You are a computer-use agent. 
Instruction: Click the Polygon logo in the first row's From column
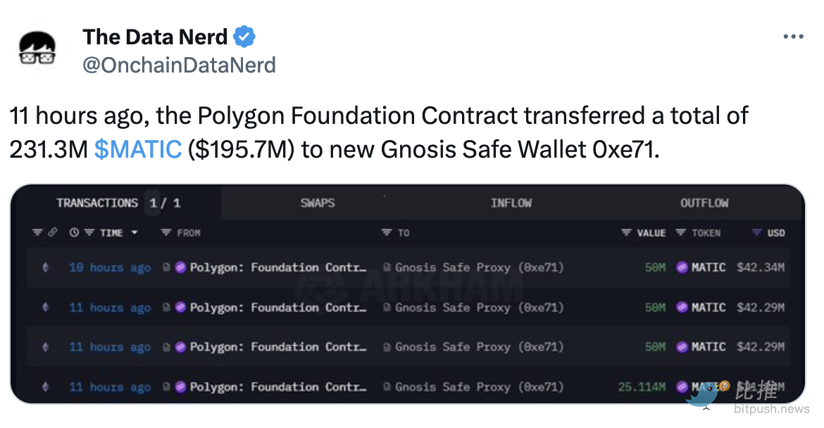[x=181, y=267]
